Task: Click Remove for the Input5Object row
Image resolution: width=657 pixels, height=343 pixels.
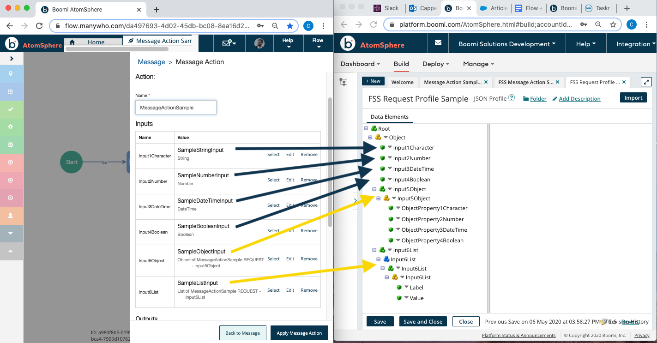Action: [x=309, y=259]
